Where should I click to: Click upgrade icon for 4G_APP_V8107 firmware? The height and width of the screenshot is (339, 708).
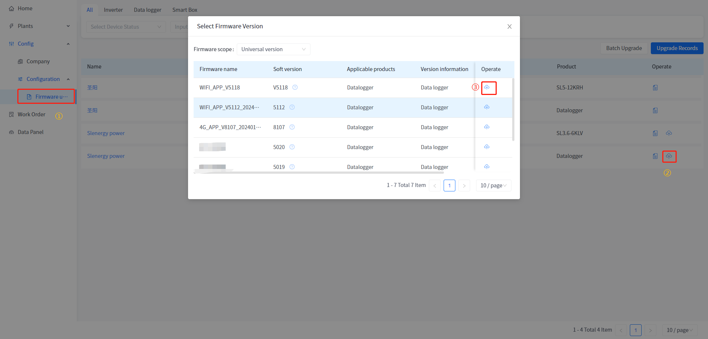tap(487, 127)
